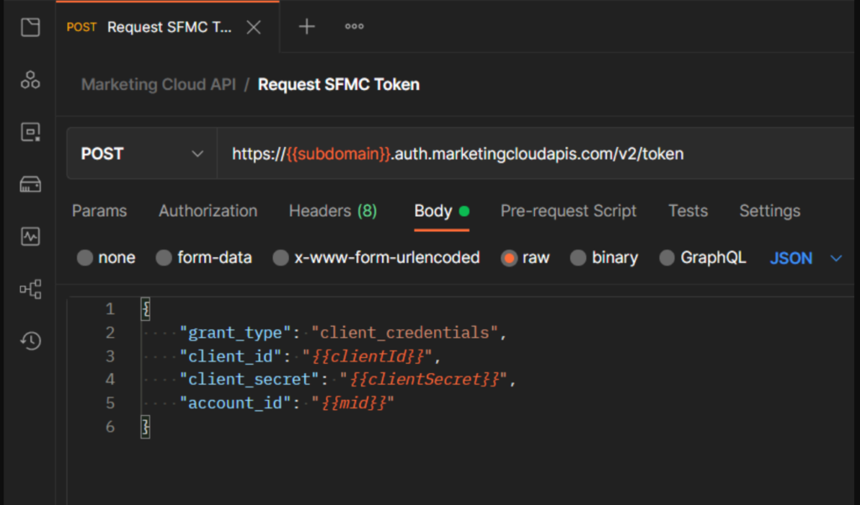
Task: Open the JSON format dropdown
Action: (x=805, y=258)
